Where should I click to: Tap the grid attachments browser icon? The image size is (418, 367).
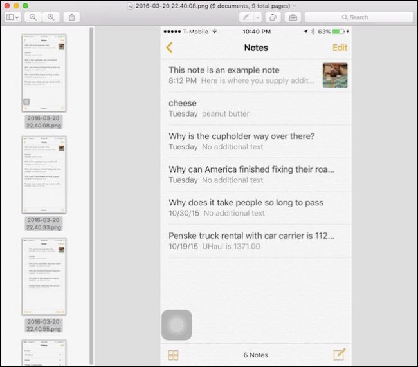coord(173,355)
